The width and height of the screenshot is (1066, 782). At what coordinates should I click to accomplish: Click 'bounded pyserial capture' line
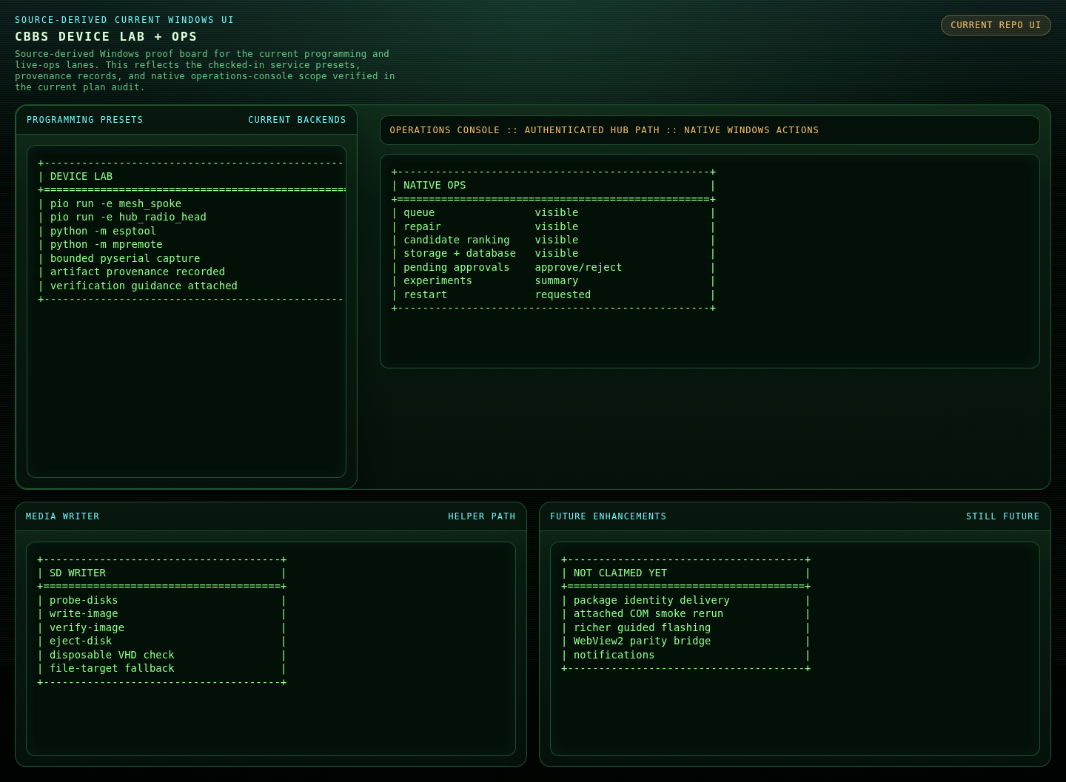click(125, 258)
